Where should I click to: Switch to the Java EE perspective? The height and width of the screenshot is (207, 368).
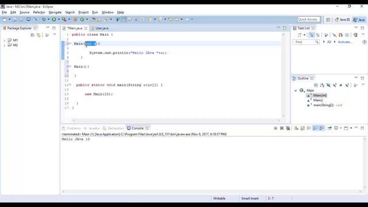point(342,20)
